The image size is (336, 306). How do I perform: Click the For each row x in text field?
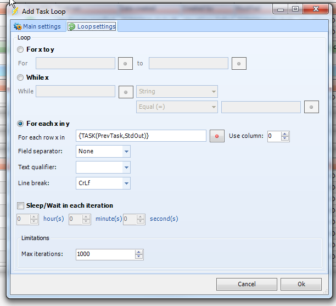[141, 136]
